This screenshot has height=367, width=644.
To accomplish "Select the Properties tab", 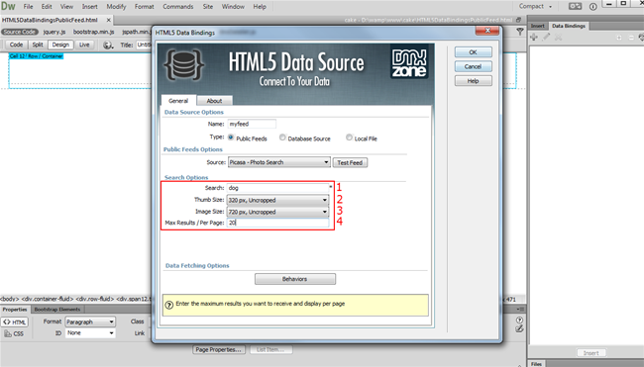I will click(x=15, y=310).
